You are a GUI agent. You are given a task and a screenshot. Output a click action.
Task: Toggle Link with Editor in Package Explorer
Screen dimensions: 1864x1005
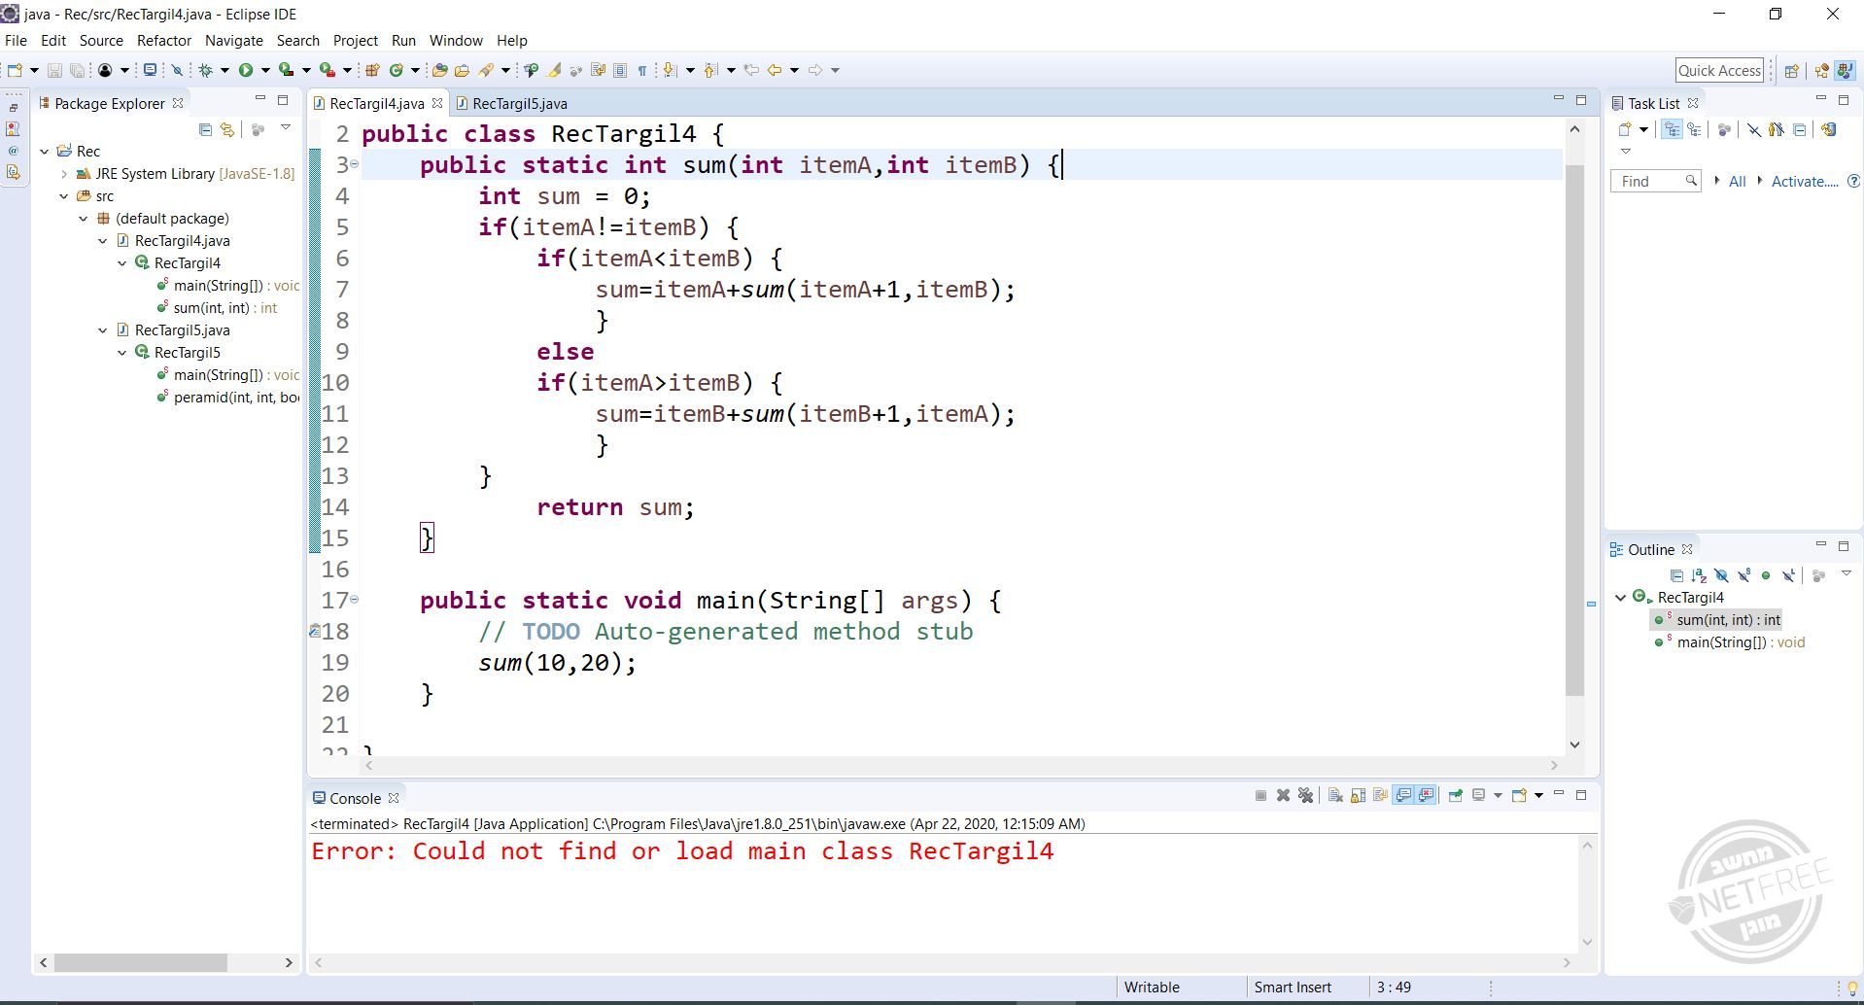(227, 129)
